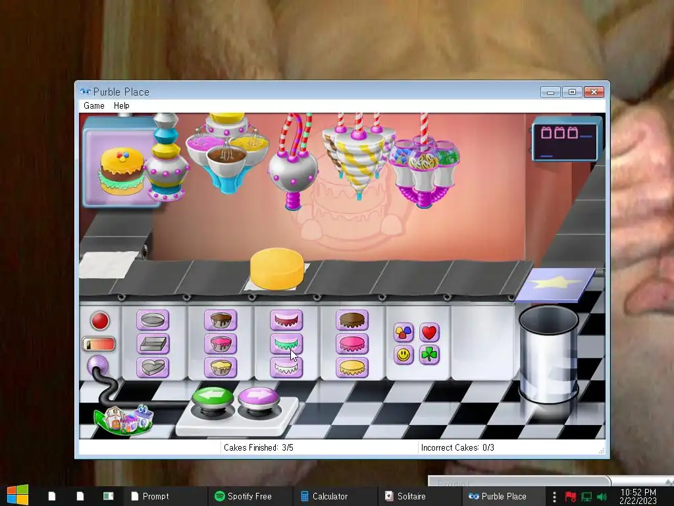Open the Help menu
674x506 pixels.
(122, 106)
